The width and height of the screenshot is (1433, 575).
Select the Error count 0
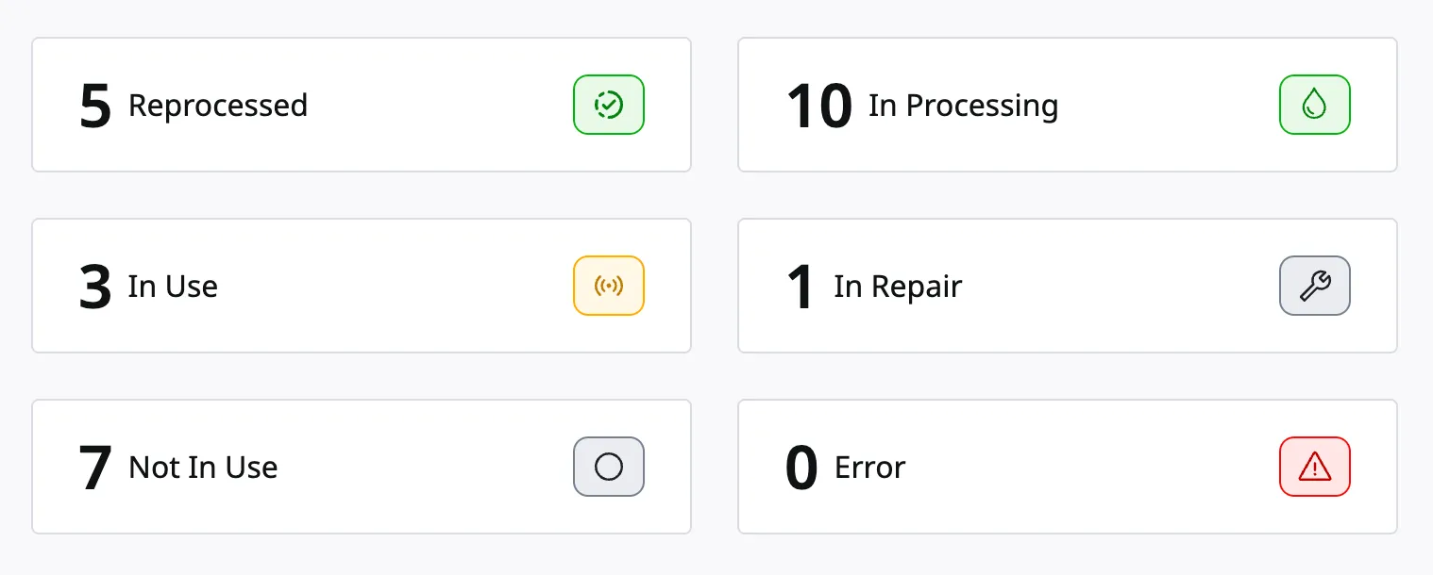(x=801, y=468)
